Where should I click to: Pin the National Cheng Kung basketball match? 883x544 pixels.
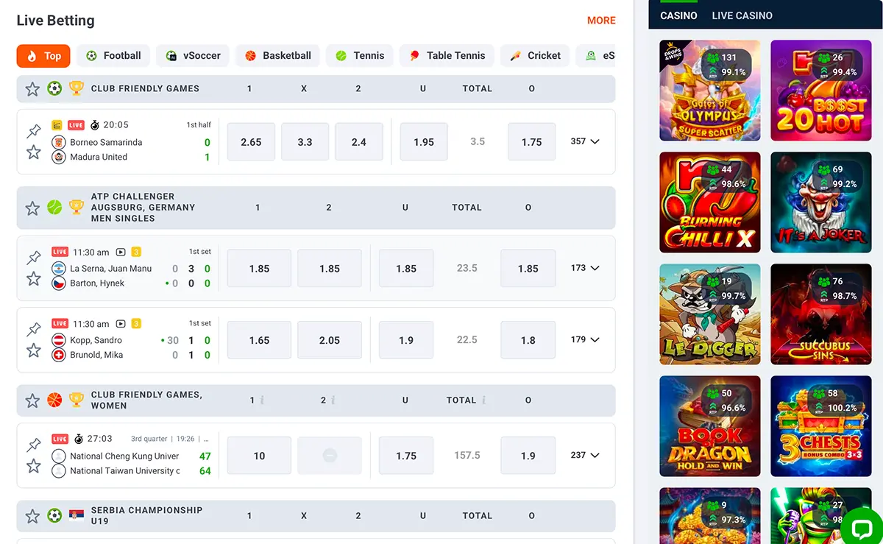34,445
